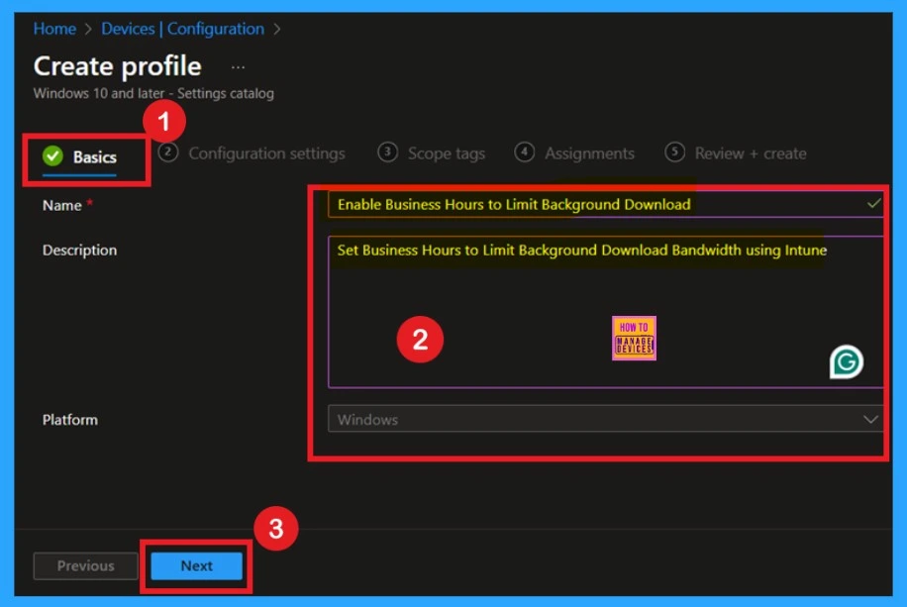
Task: Click the 'Create profile' heading
Action: coord(118,66)
